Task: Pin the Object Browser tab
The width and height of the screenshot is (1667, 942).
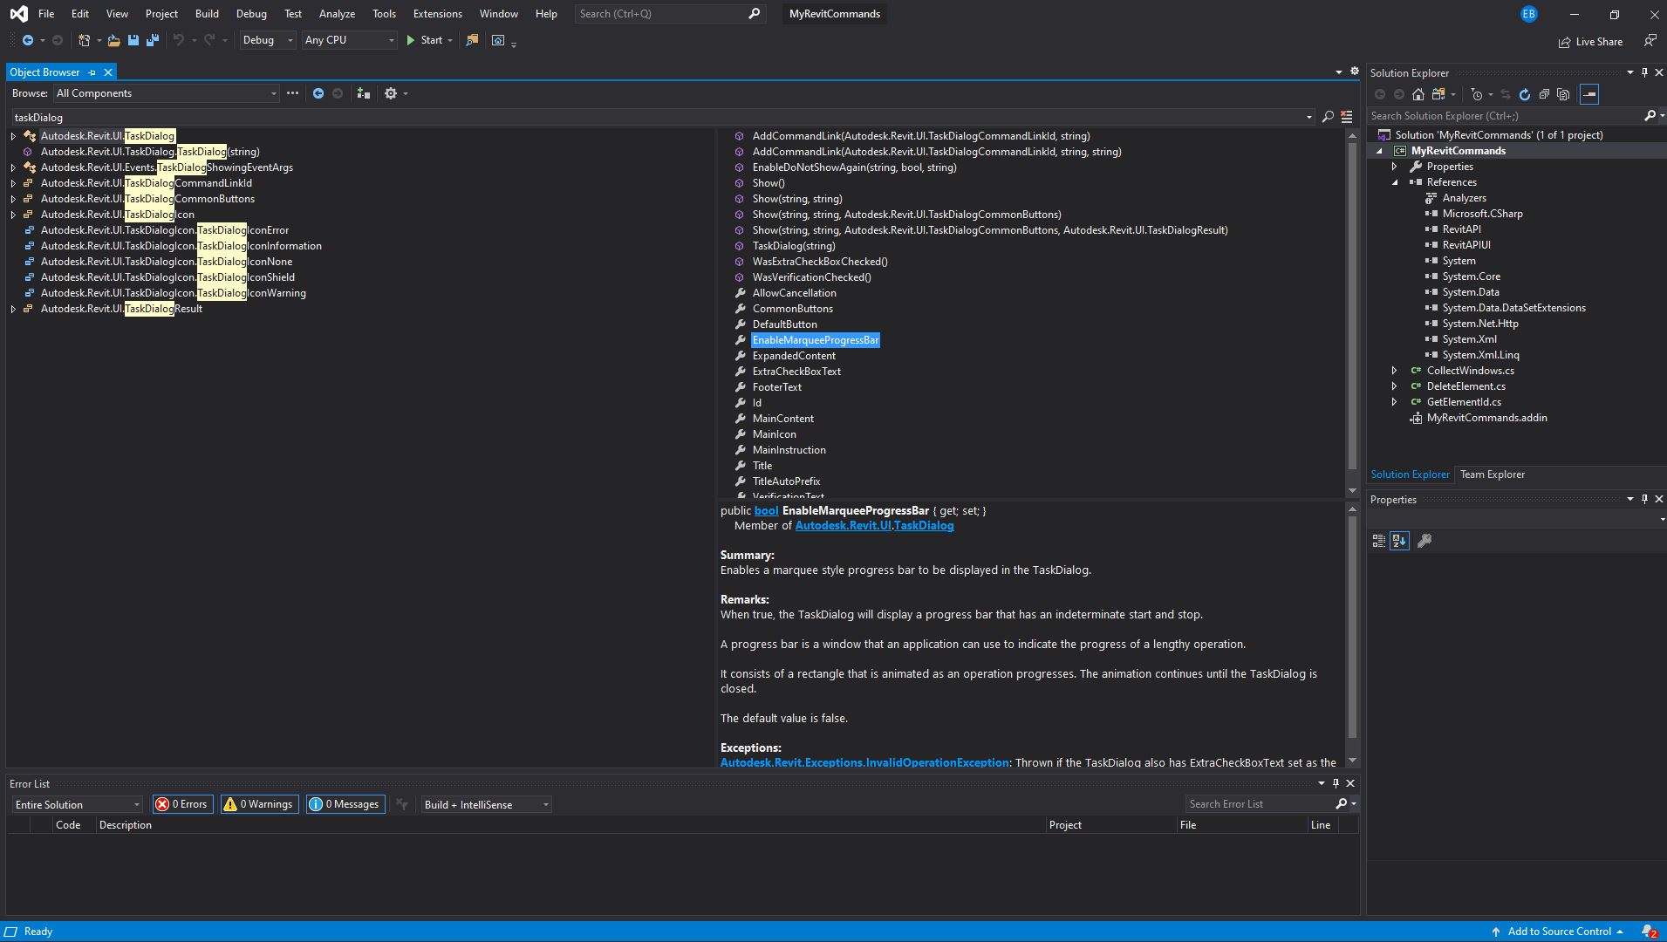Action: (92, 72)
